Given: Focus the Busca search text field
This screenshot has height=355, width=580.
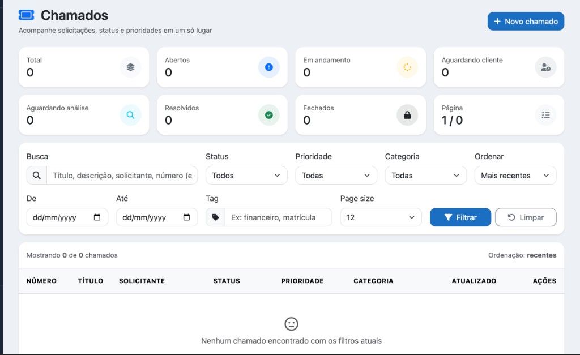Looking at the screenshot, I should [122, 176].
